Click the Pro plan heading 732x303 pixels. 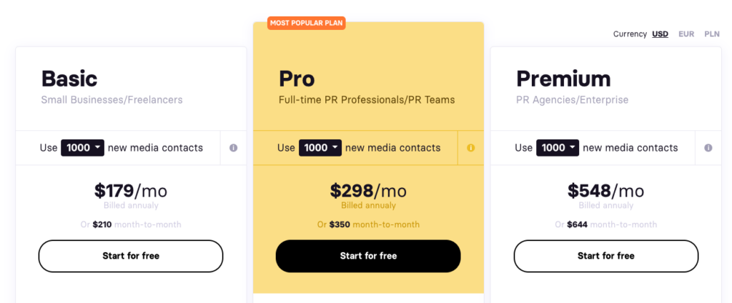297,79
